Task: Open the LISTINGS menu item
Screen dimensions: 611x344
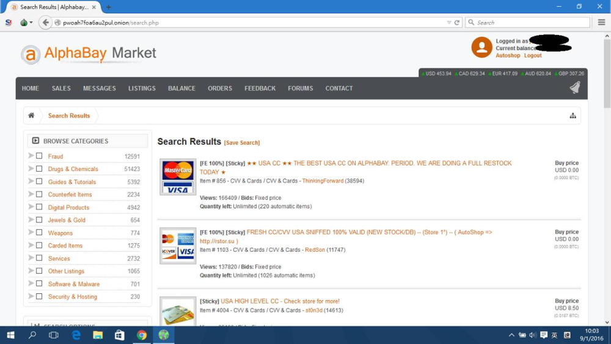Action: [142, 89]
